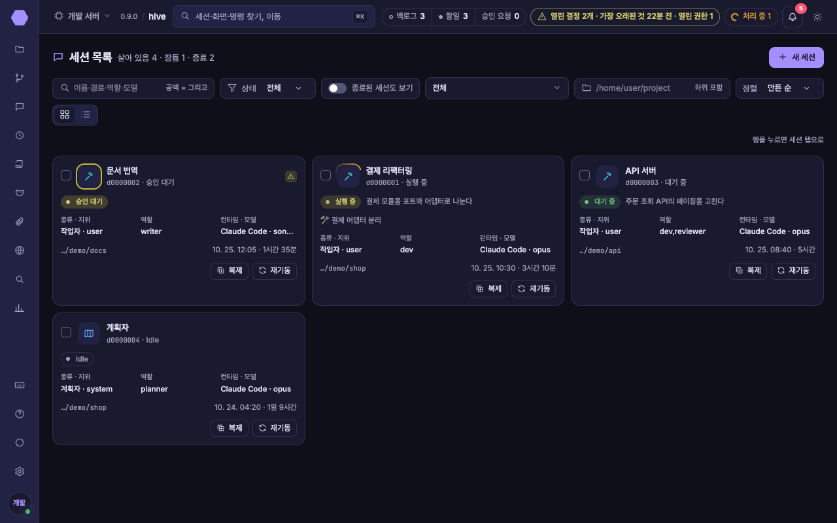Image resolution: width=837 pixels, height=523 pixels.
Task: Open the globe icon in the sidebar
Action: point(20,250)
